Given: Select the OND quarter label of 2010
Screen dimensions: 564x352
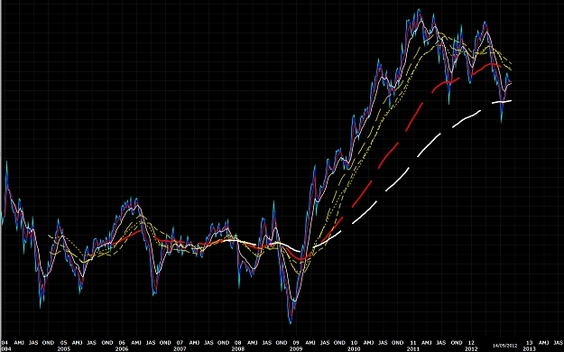Looking at the screenshot, I should click(x=397, y=343).
